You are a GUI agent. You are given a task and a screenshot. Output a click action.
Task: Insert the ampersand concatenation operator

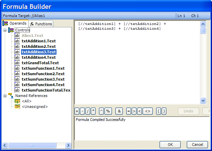coord(119,111)
